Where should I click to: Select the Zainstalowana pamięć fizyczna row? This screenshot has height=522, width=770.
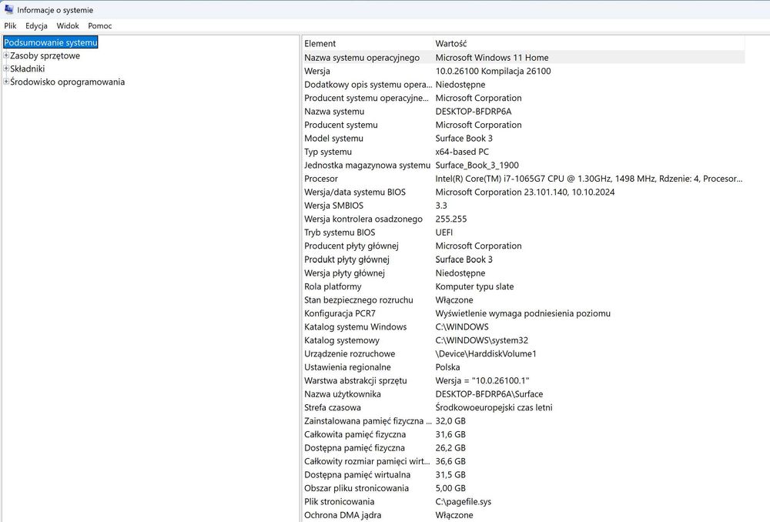click(x=524, y=421)
